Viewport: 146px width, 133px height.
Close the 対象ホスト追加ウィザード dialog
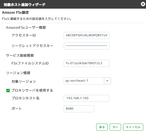pos(143,4)
